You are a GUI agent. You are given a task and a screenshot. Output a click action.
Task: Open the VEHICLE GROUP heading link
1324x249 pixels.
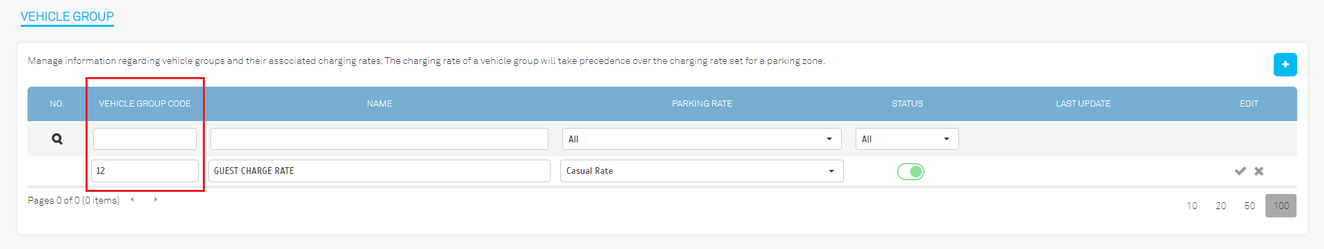pyautogui.click(x=67, y=17)
